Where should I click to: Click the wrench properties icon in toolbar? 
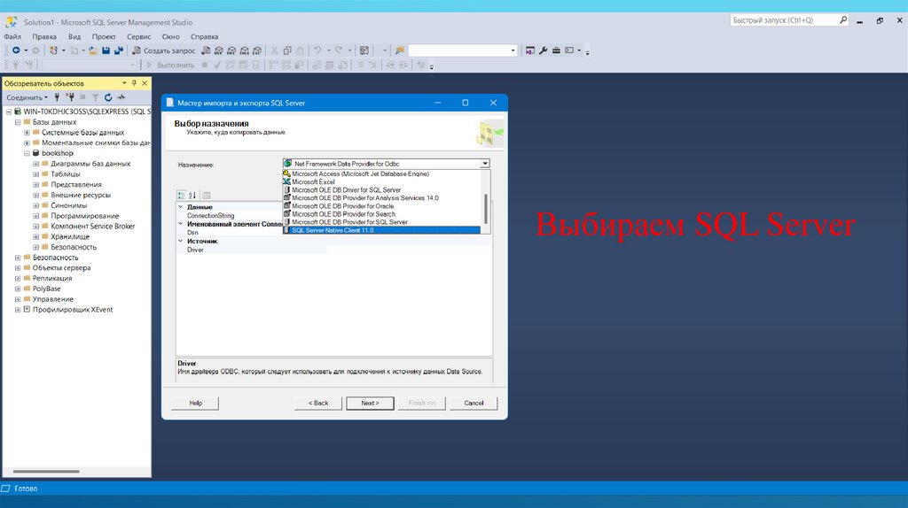click(x=544, y=50)
